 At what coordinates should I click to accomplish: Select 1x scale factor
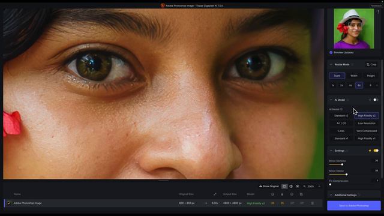point(333,85)
